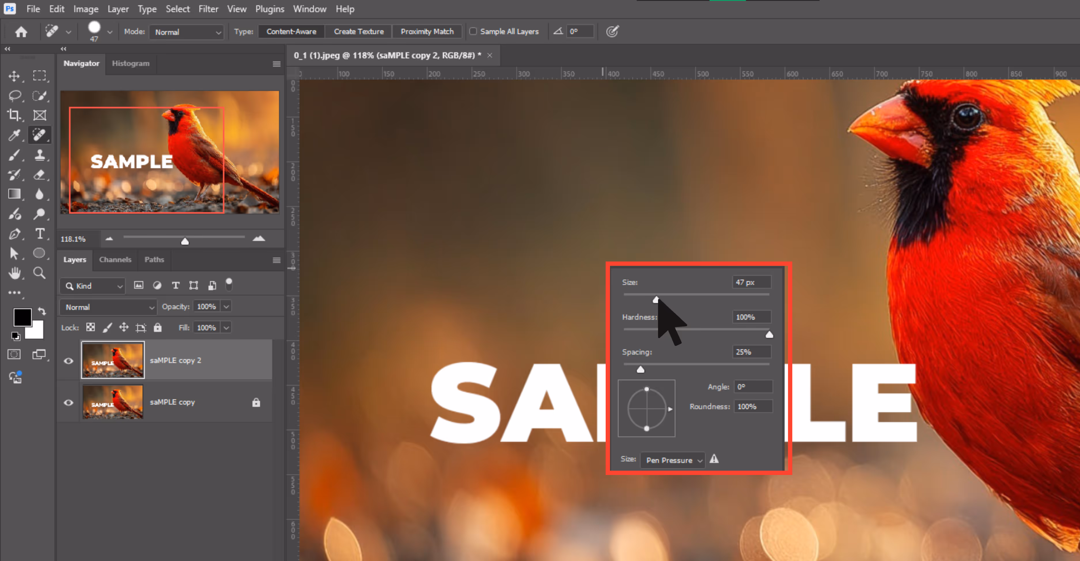Toggle lock image pixels
Screen dimensions: 1080x561
pyautogui.click(x=107, y=327)
